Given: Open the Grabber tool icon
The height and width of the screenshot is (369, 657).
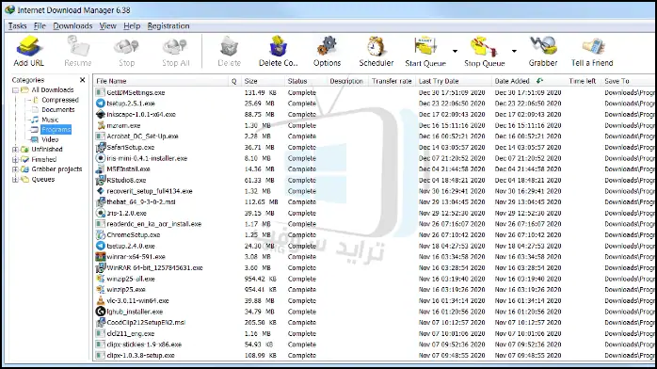Looking at the screenshot, I should 543,46.
